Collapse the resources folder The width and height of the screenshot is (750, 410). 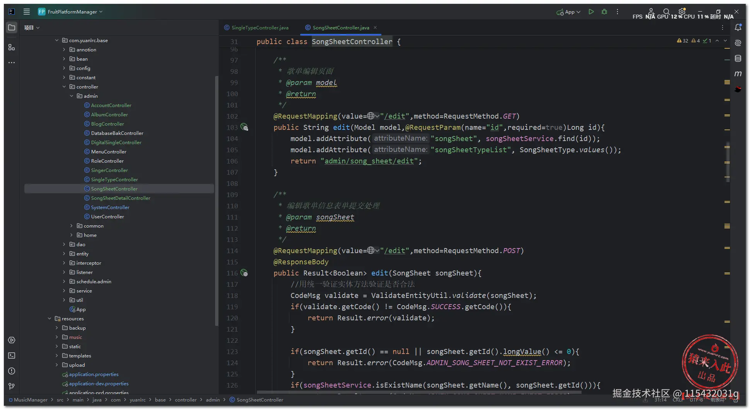49,318
